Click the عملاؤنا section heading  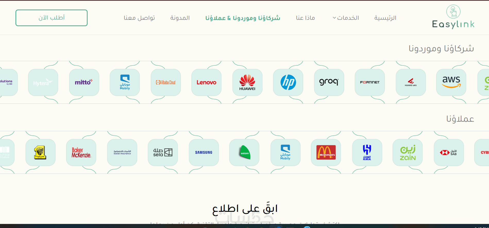[x=460, y=119]
